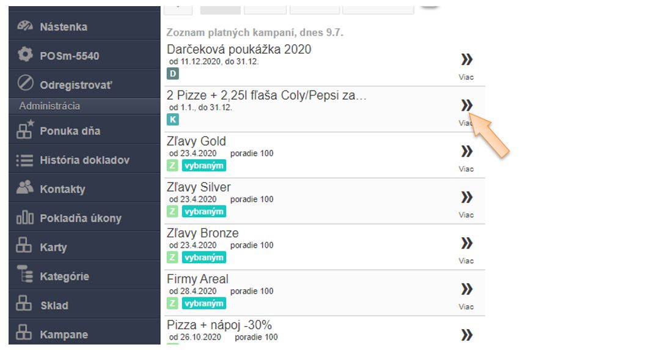Open the Zľavy Bronze campaign title
The image size is (654, 350).
click(x=202, y=233)
